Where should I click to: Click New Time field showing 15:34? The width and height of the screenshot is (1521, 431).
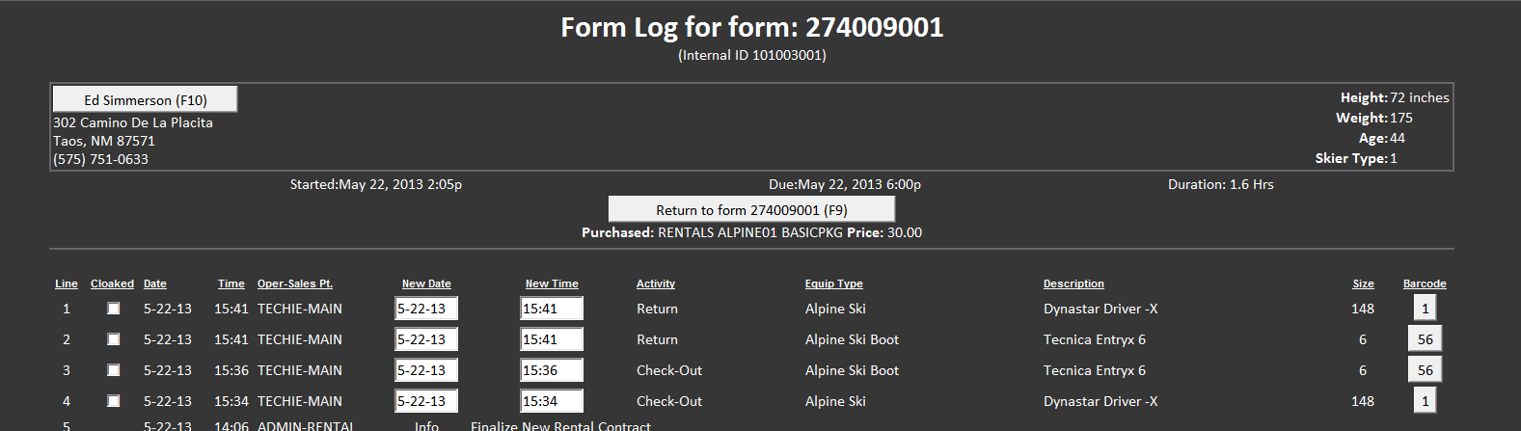tap(552, 401)
